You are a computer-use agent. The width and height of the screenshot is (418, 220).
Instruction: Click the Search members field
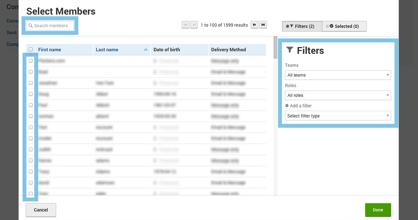(x=50, y=26)
